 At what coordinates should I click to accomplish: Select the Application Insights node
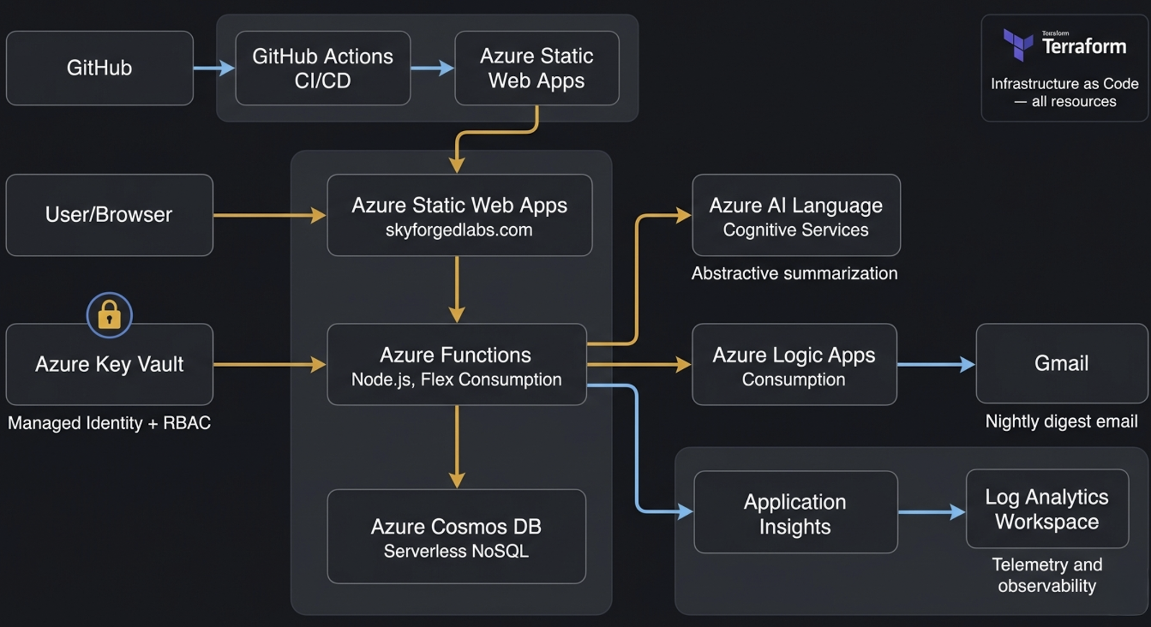(x=795, y=512)
